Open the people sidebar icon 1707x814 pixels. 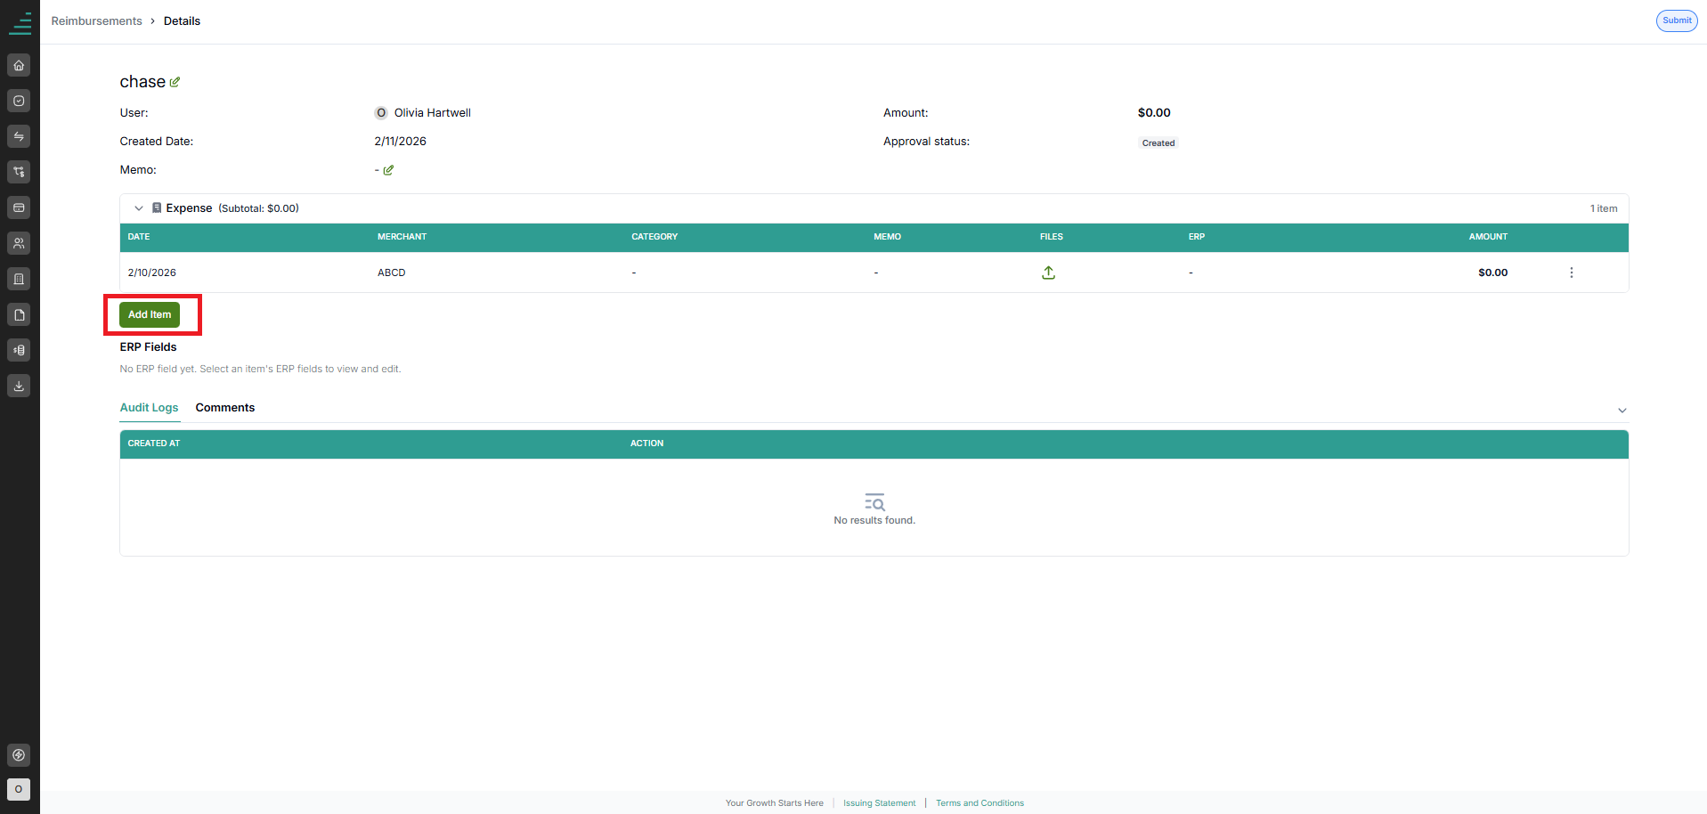pyautogui.click(x=19, y=243)
